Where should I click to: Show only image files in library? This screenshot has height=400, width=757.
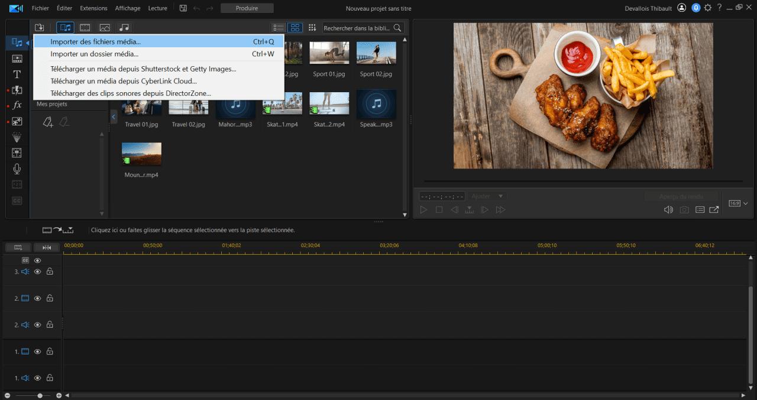click(x=105, y=28)
